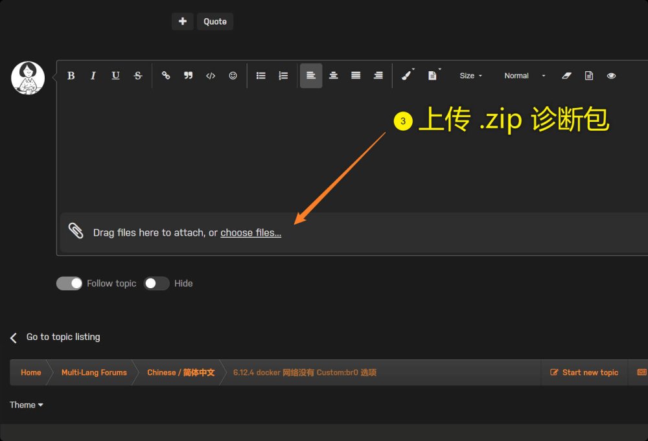
Task: Insert a link with chain icon
Action: (166, 76)
